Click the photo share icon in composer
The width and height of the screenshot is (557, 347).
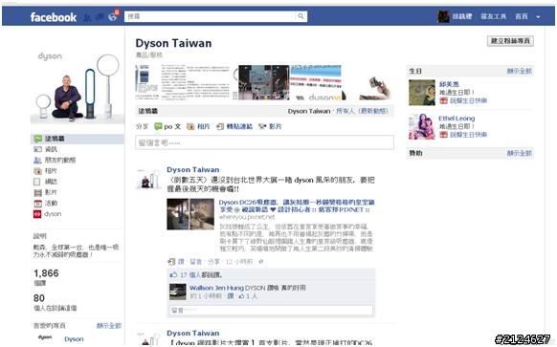(190, 127)
